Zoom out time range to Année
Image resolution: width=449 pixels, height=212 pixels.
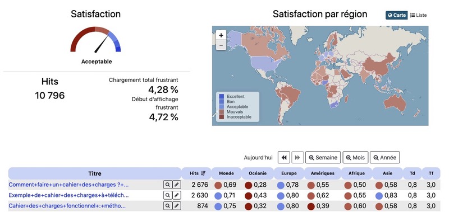(385, 158)
